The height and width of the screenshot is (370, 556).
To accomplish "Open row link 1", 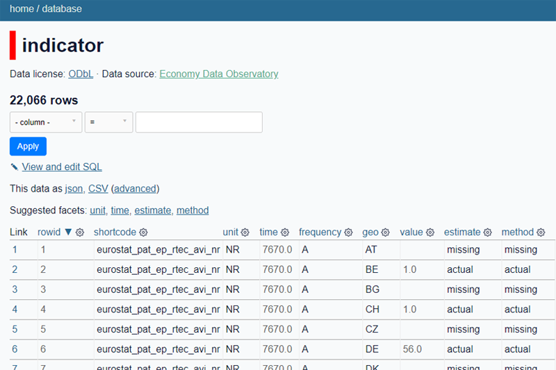I will pyautogui.click(x=15, y=250).
